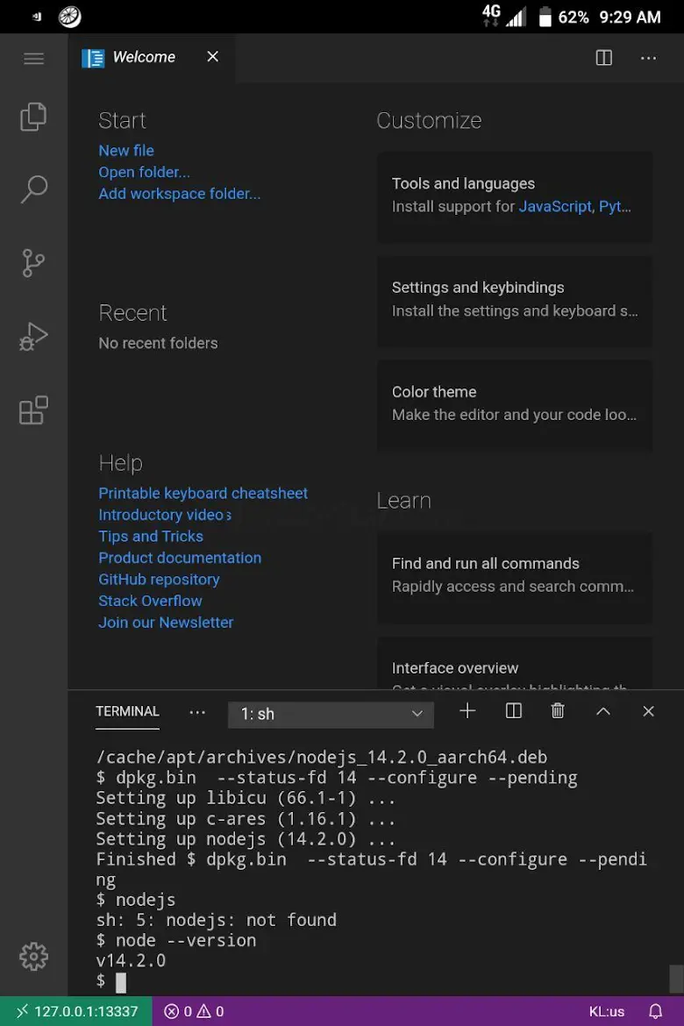The image size is (684, 1026).
Task: Click the battery indicator in Android status bar
Action: point(545,17)
